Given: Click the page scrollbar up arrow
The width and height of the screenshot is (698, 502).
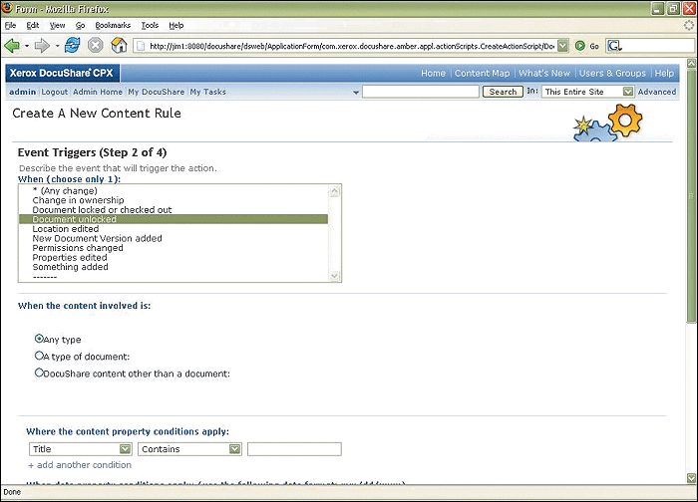Looking at the screenshot, I should 691,63.
